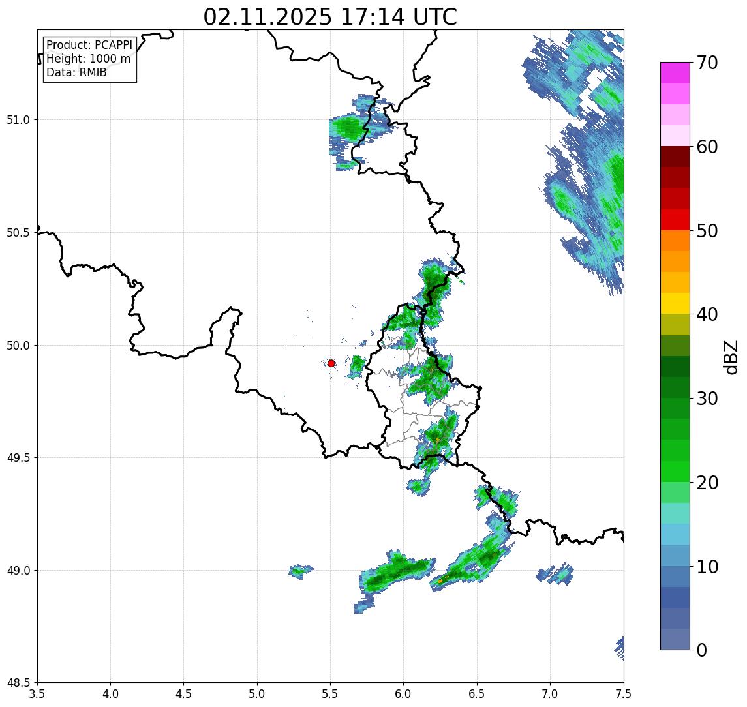Click the longitude axis label 5.5

pos(330,694)
